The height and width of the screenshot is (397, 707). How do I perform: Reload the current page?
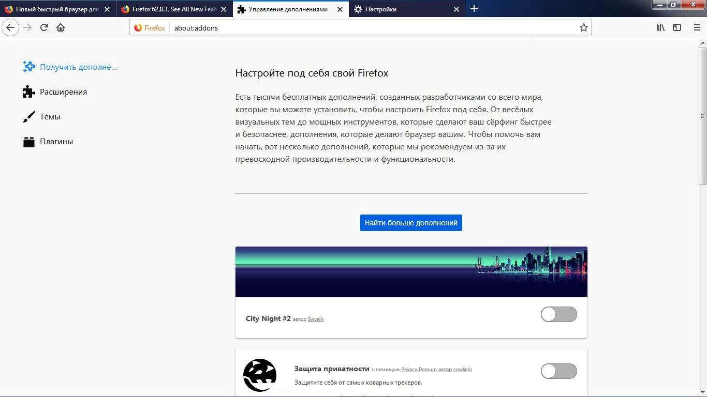click(x=45, y=27)
